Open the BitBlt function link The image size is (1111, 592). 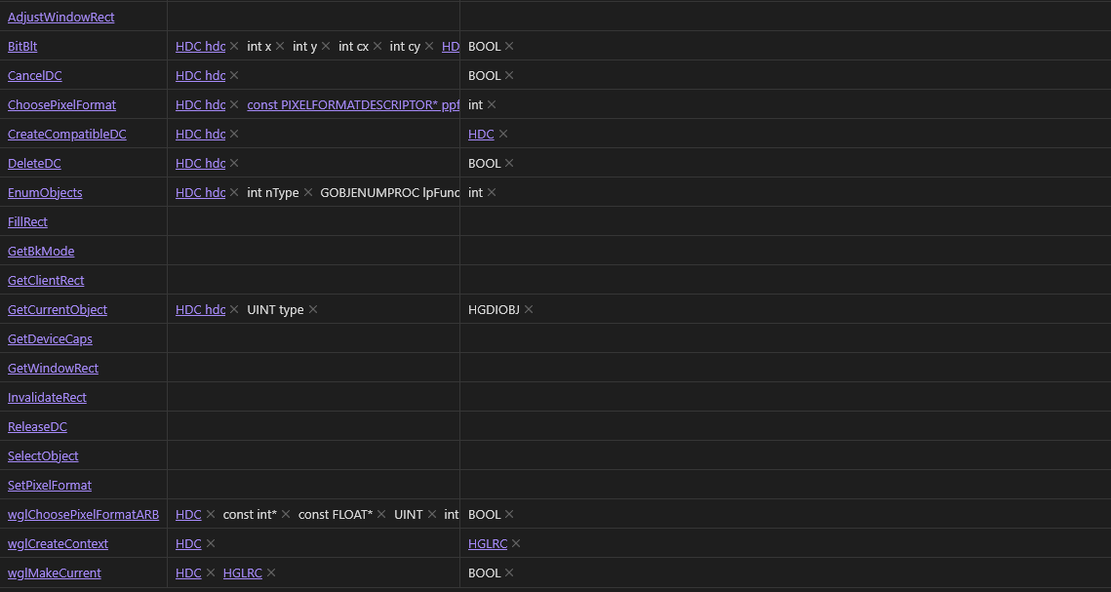21,46
